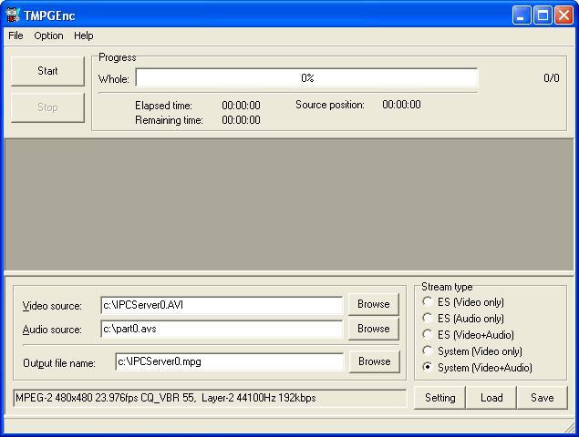Click the MPEG-2 480x480 settings summary text

tap(166, 398)
